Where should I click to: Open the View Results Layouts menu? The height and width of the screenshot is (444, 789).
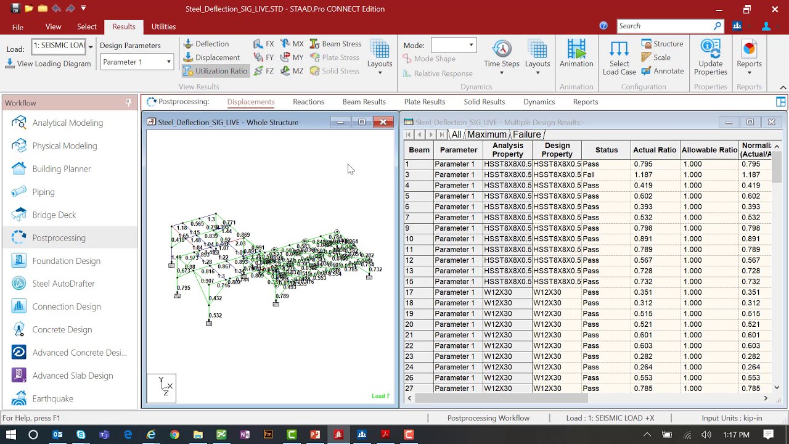click(x=380, y=57)
